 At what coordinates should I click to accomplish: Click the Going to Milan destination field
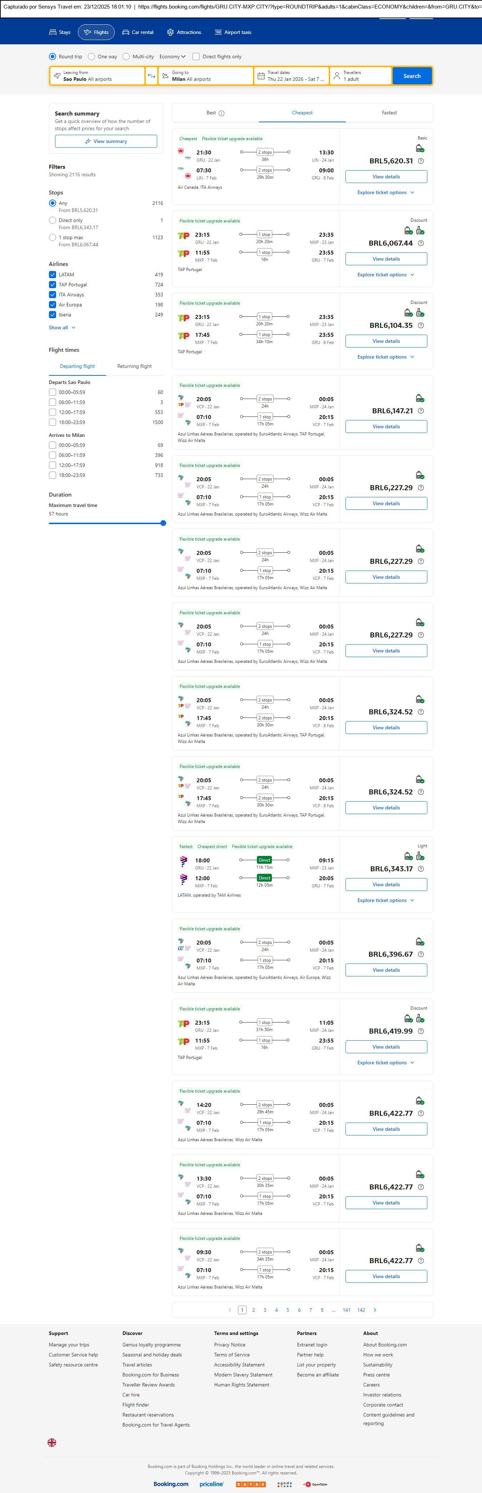pyautogui.click(x=206, y=76)
